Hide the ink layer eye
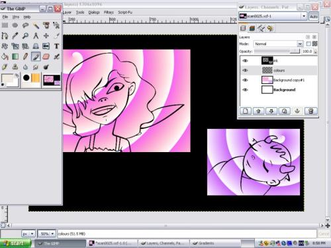This screenshot has width=331, height=248. coord(245,61)
